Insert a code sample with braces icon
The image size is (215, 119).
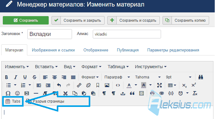click(x=171, y=93)
